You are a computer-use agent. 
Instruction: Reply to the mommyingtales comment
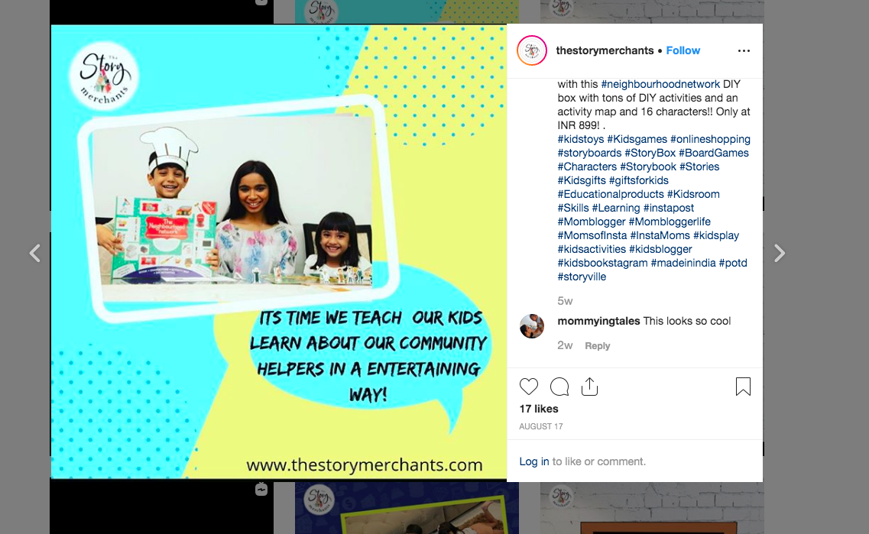click(x=598, y=345)
